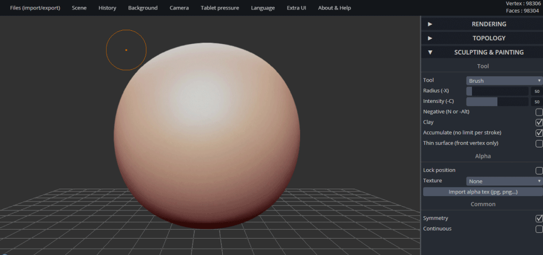The width and height of the screenshot is (543, 255).
Task: Turn off the Symmetry checkbox
Action: click(x=539, y=218)
